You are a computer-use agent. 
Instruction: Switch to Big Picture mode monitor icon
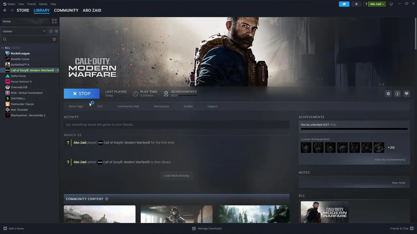[391, 4]
